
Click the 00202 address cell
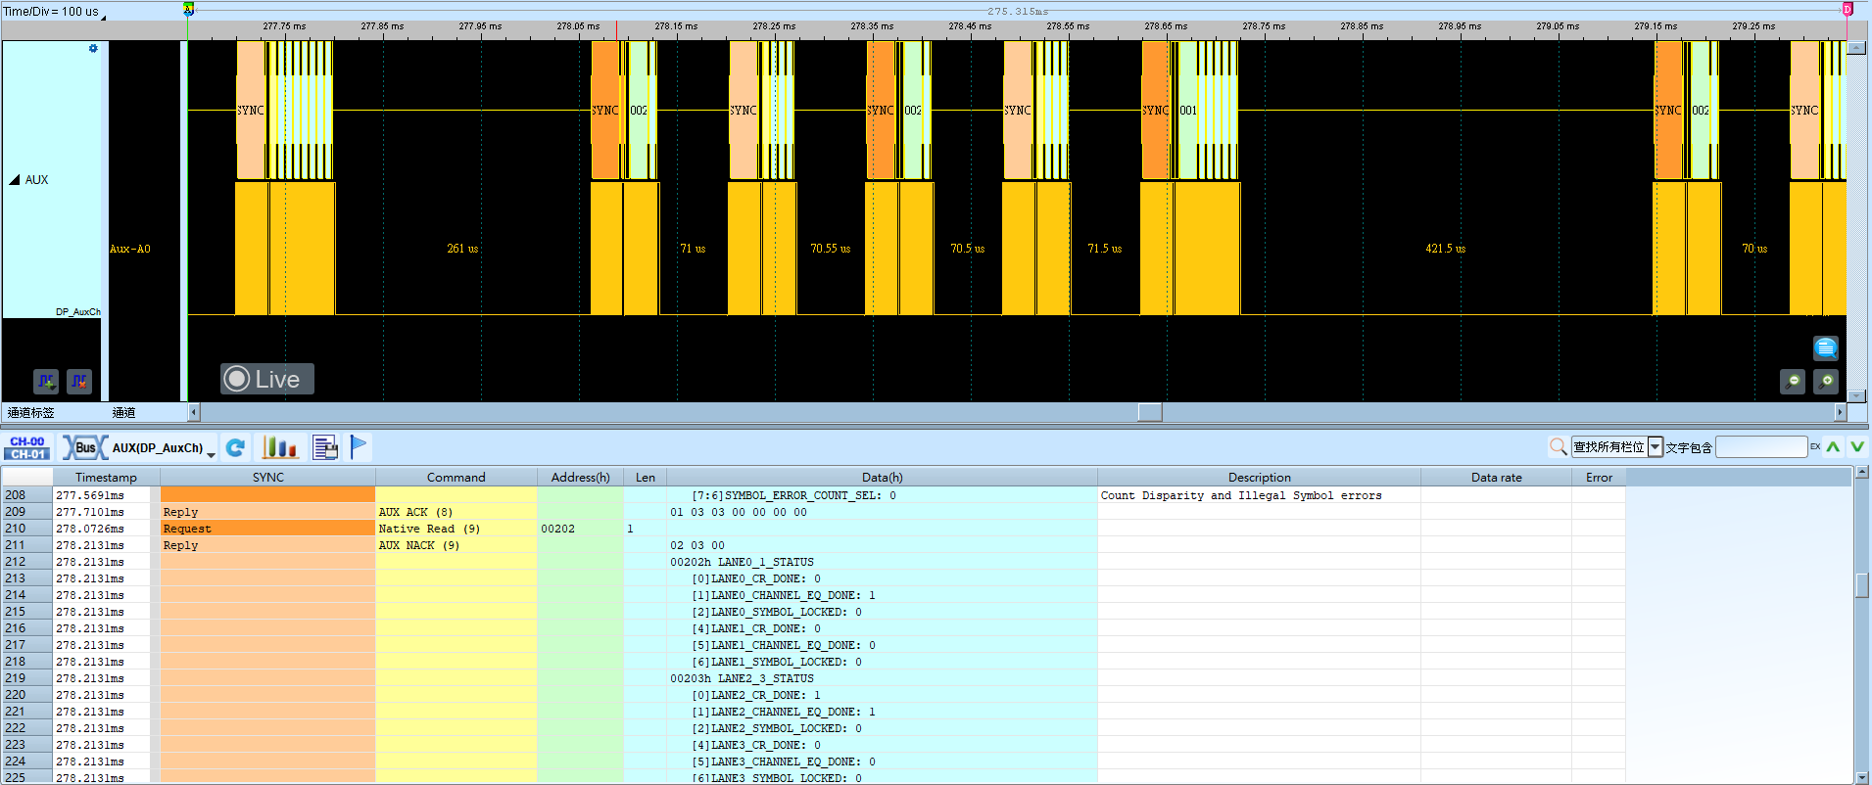click(580, 529)
